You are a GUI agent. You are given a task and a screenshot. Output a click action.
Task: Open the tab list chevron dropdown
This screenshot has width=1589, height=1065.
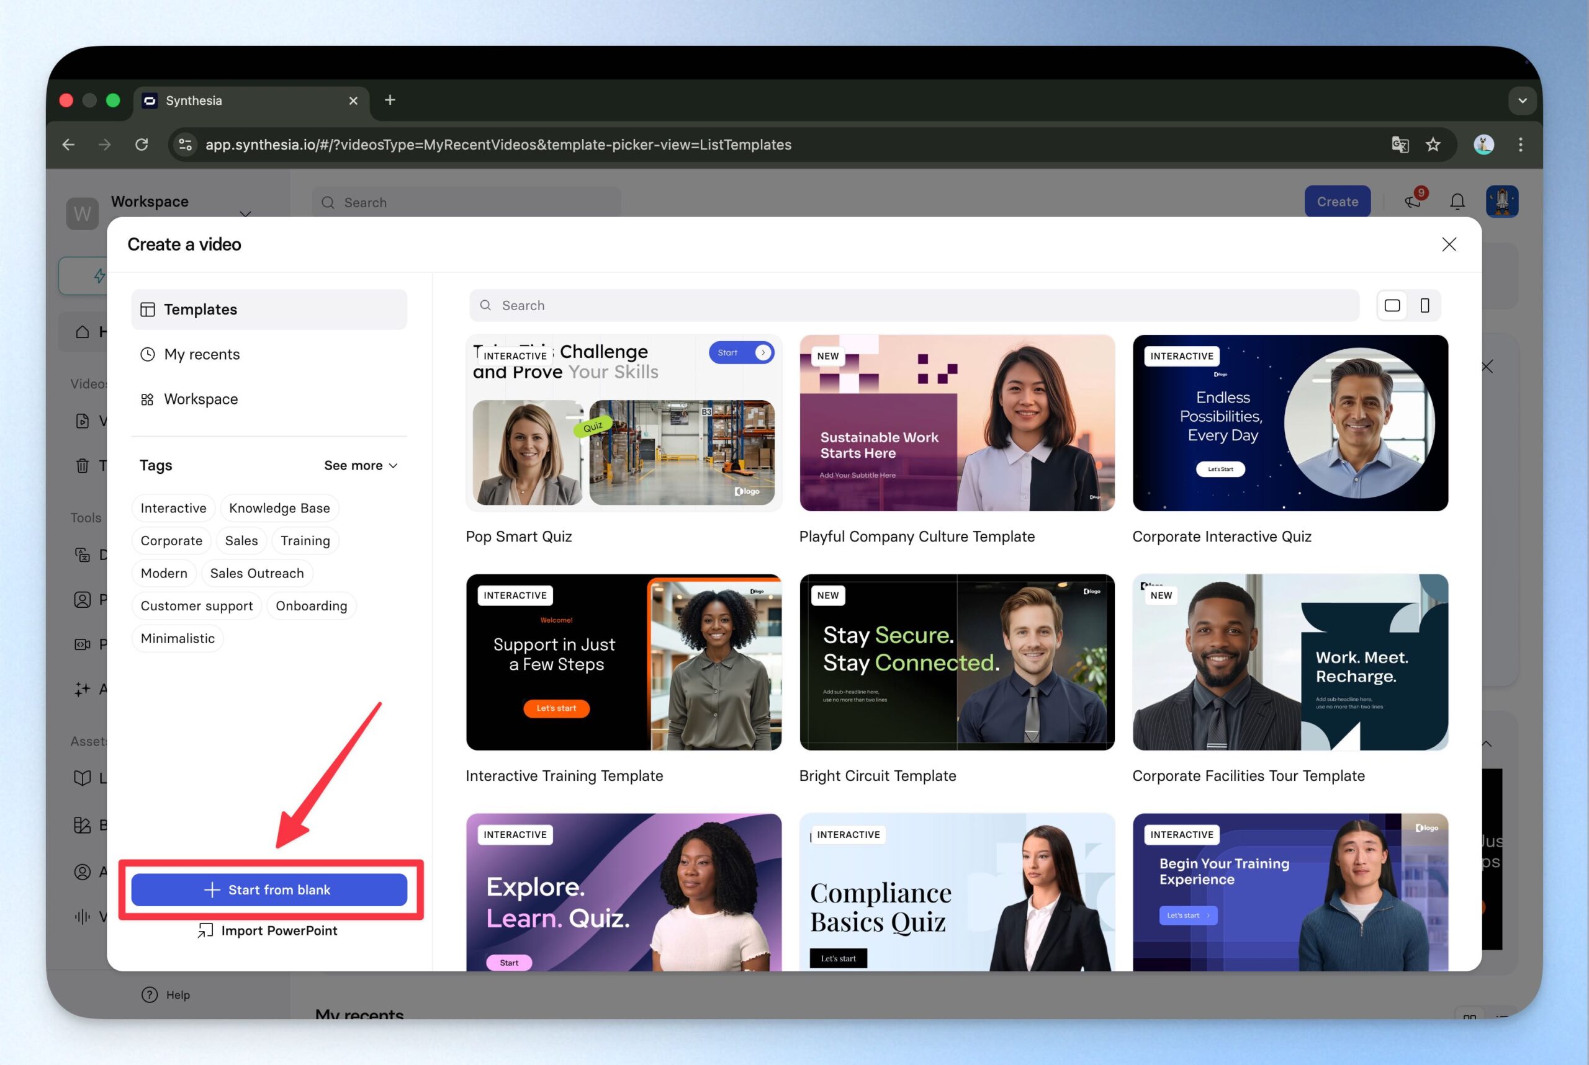1523,100
